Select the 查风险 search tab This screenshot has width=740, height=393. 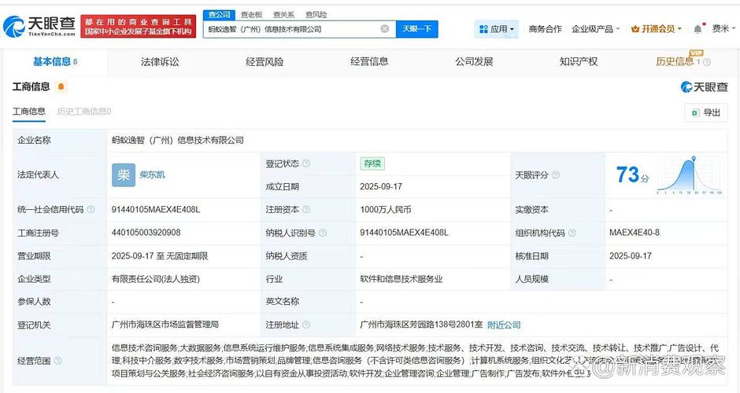pos(316,15)
